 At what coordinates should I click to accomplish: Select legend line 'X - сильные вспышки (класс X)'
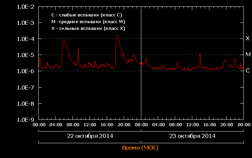88,29
